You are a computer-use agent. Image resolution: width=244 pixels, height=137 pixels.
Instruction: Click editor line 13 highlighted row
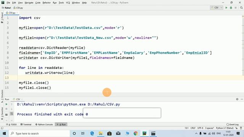(130, 78)
